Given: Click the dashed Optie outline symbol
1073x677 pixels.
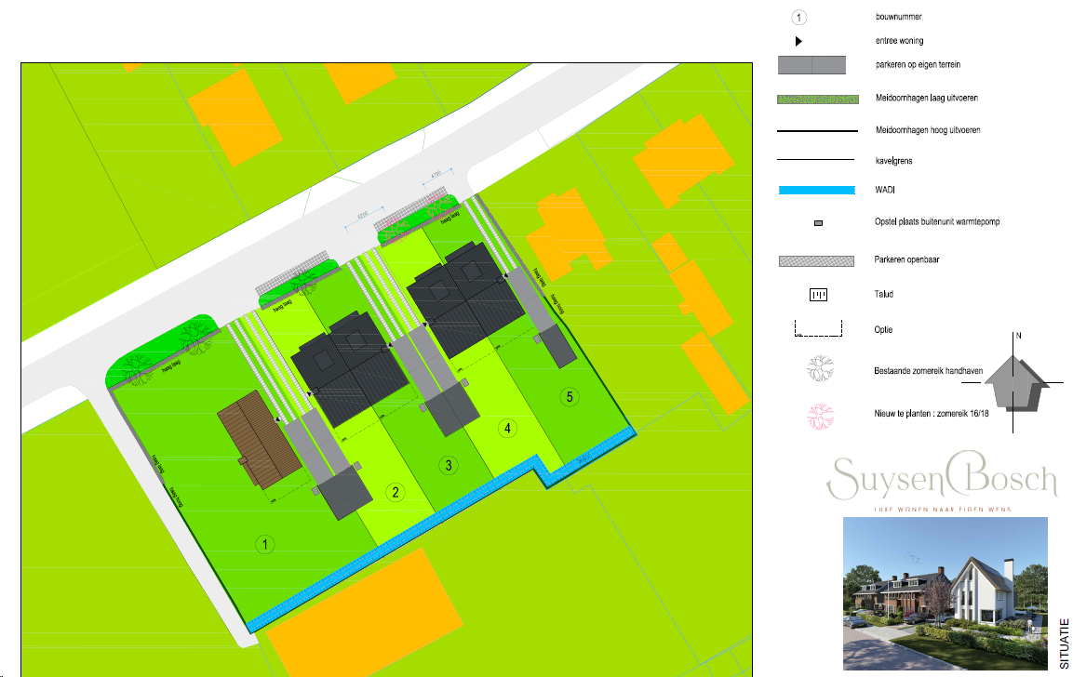Looking at the screenshot, I should coord(817,328).
